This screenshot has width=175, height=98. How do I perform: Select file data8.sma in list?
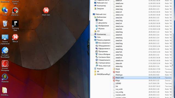point(142,60)
